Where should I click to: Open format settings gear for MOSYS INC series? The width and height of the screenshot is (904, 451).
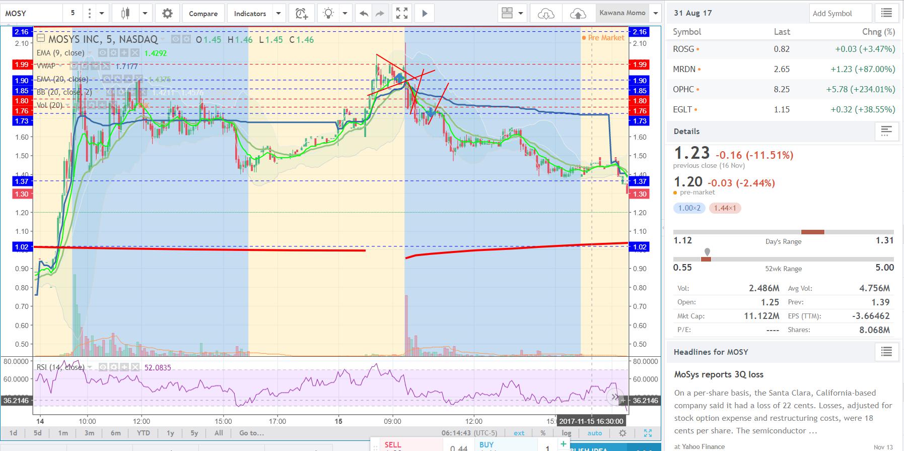[x=186, y=39]
